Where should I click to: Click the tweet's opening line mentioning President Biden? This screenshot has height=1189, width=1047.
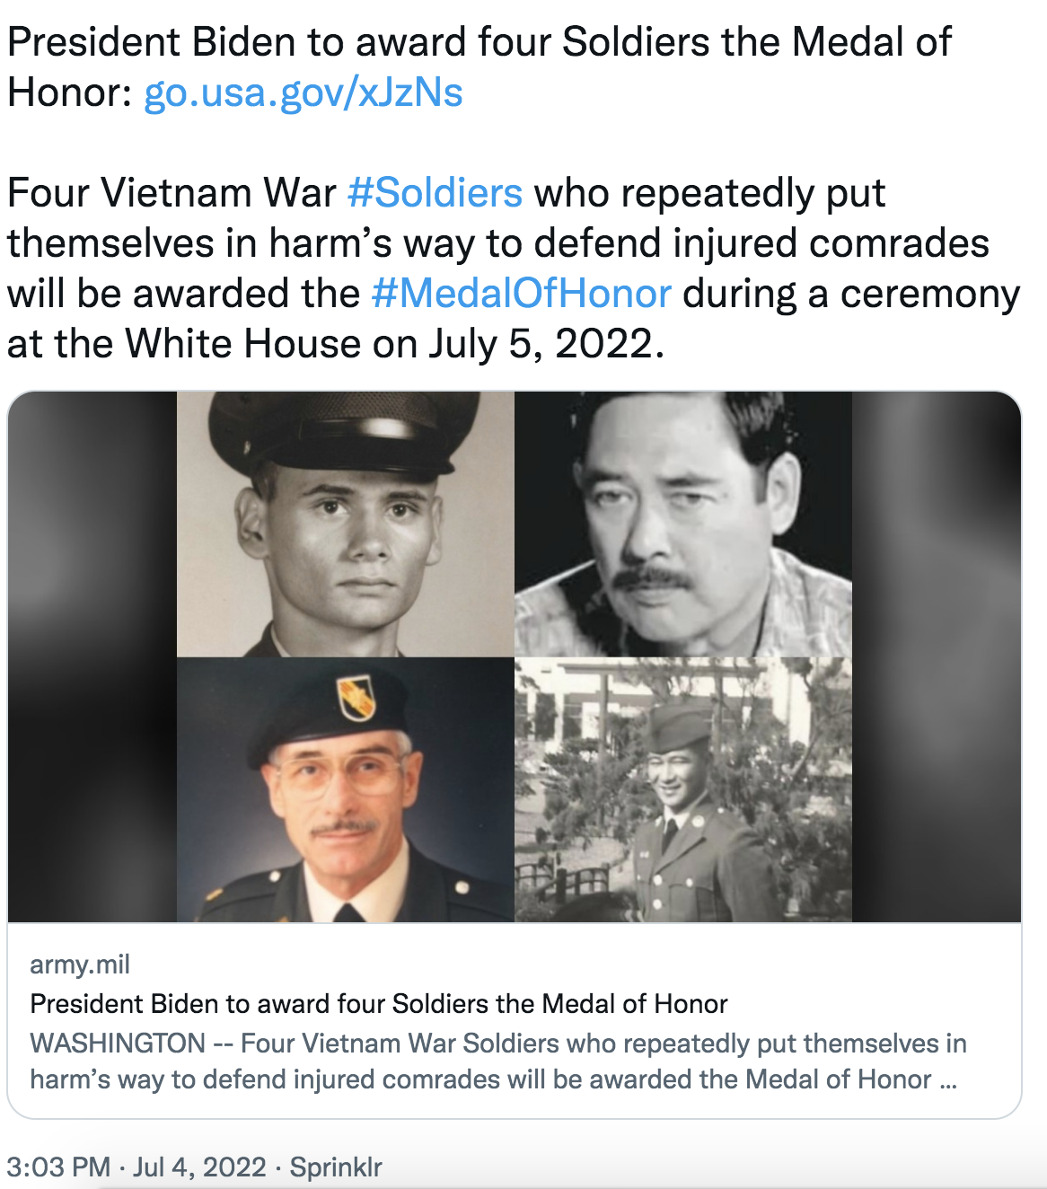[479, 42]
